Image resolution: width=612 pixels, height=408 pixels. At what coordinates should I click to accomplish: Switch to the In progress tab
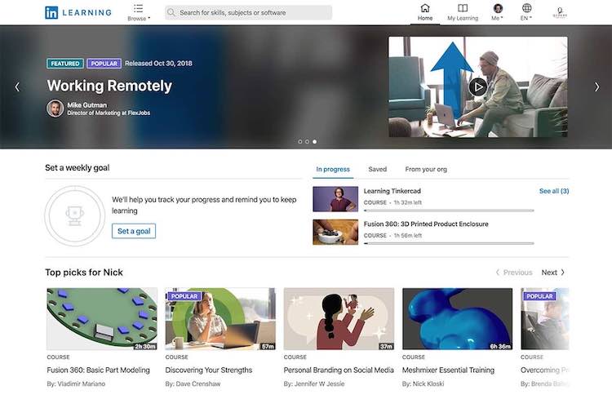(333, 169)
